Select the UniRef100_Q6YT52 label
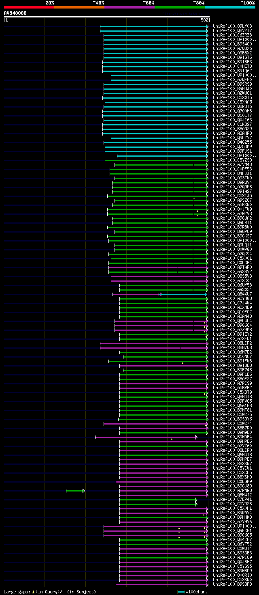This screenshot has height=595, width=259. click(x=232, y=544)
